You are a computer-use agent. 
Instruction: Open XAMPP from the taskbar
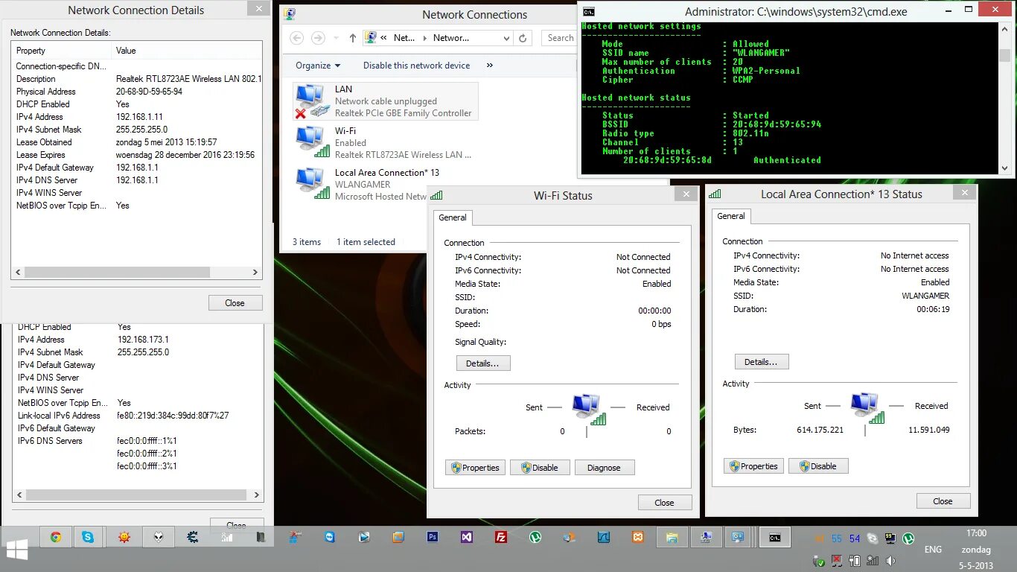(x=638, y=537)
